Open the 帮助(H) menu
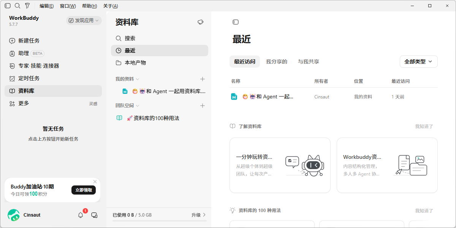This screenshot has width=456, height=228. coord(89,6)
